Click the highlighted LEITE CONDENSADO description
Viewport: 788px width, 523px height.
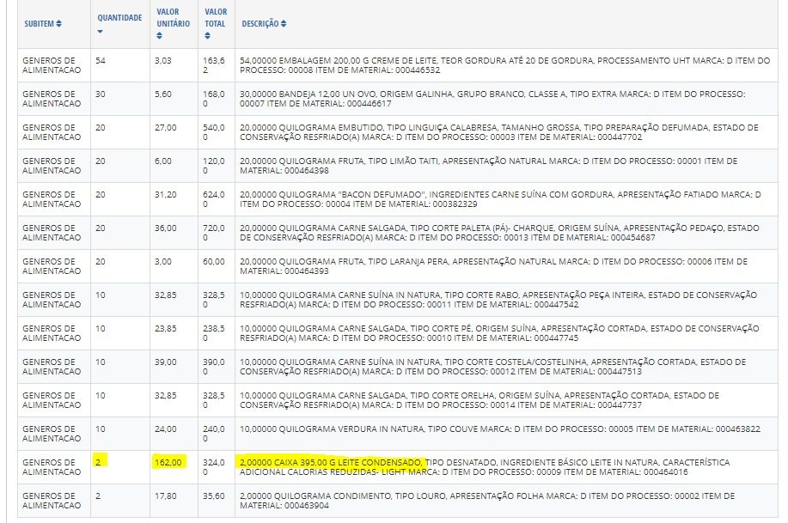[331, 462]
